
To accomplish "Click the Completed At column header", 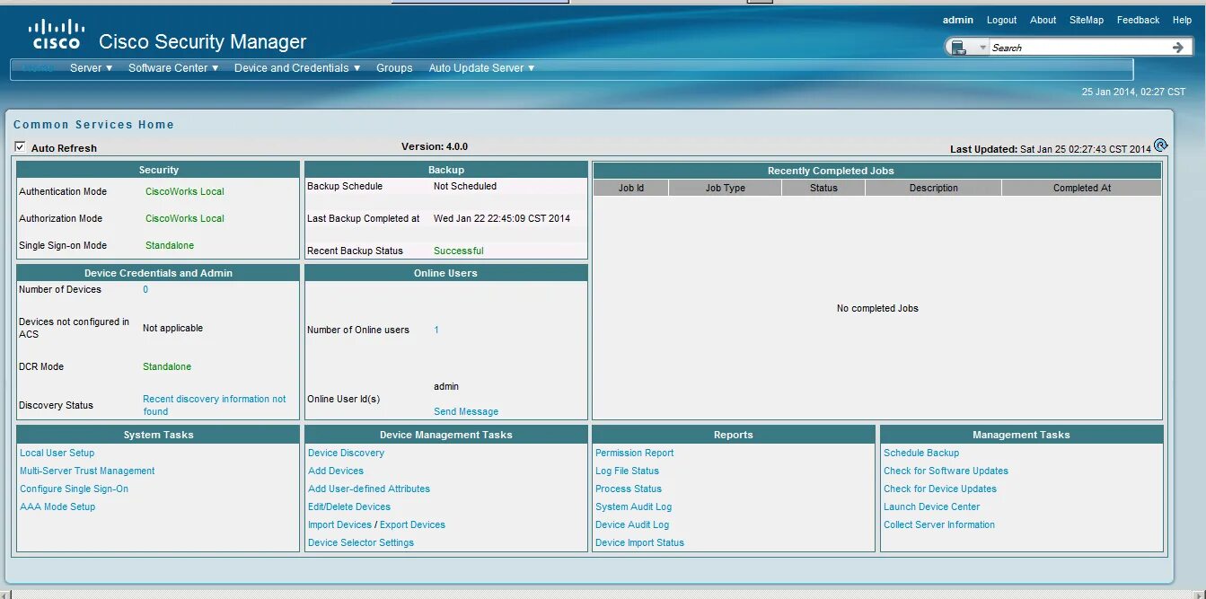I will pos(1081,188).
